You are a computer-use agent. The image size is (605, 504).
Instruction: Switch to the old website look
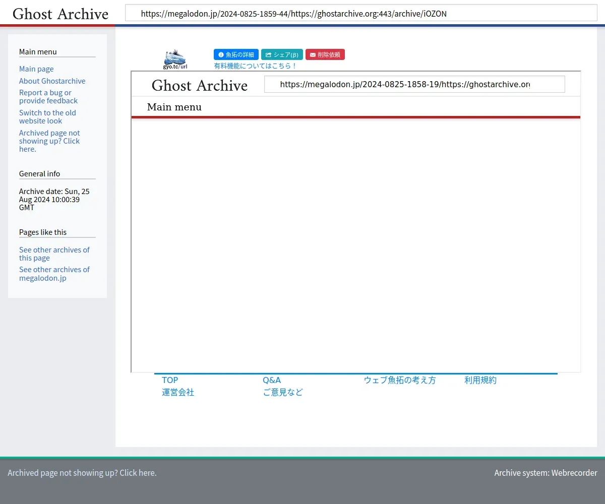pos(47,117)
